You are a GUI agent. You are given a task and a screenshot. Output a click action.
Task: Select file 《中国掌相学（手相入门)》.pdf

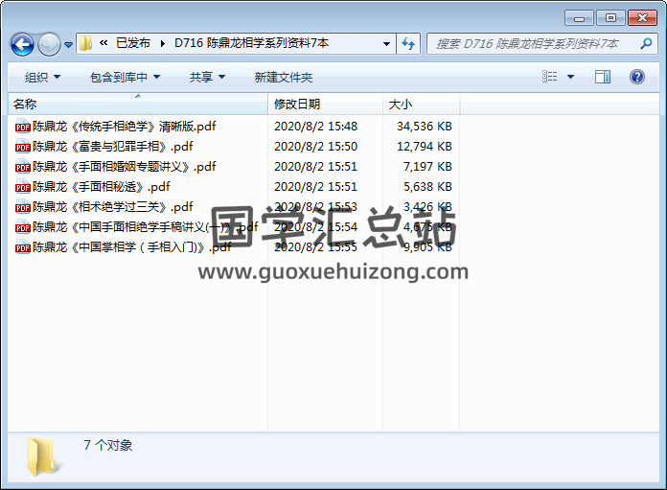(132, 246)
